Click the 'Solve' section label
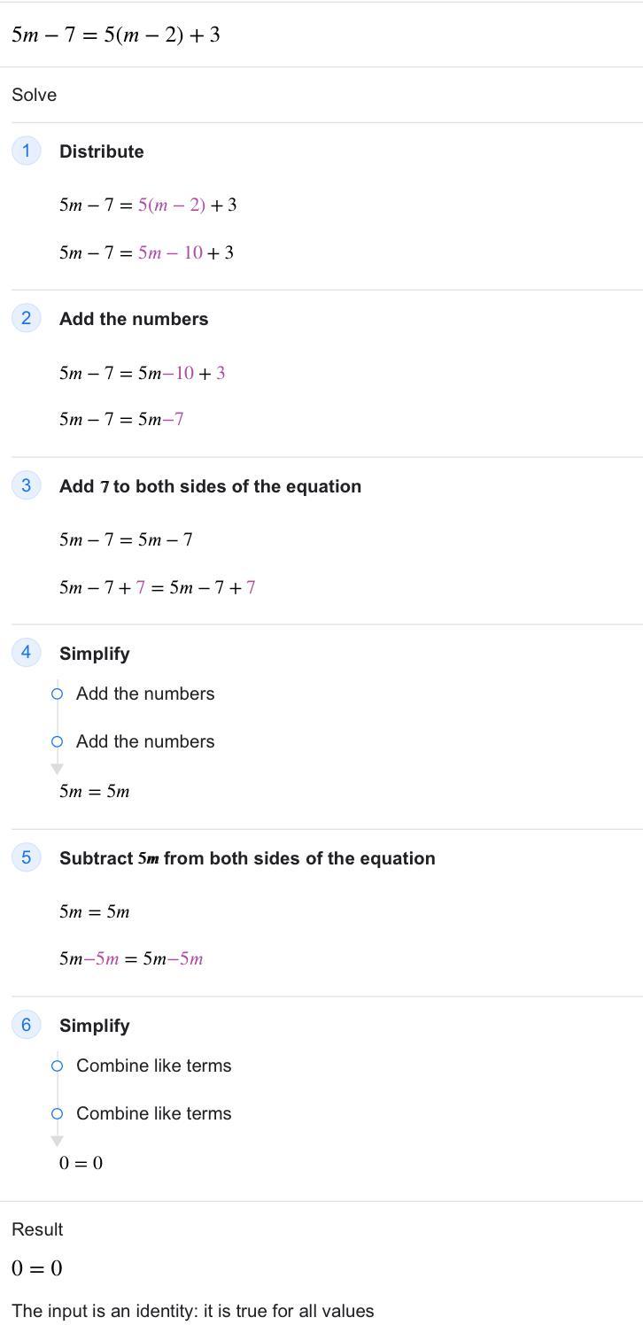This screenshot has width=643, height=1333. click(34, 95)
